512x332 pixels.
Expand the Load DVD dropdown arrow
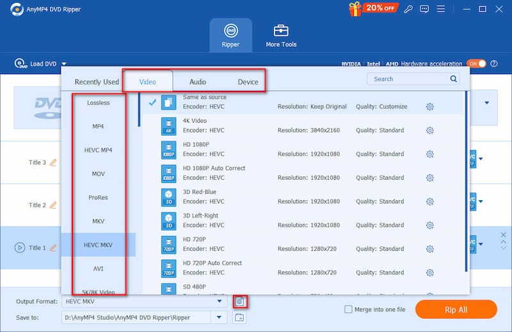(64, 64)
